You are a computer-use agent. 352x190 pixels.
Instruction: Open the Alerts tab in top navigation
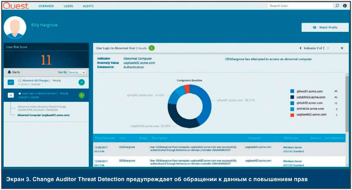click(88, 6)
